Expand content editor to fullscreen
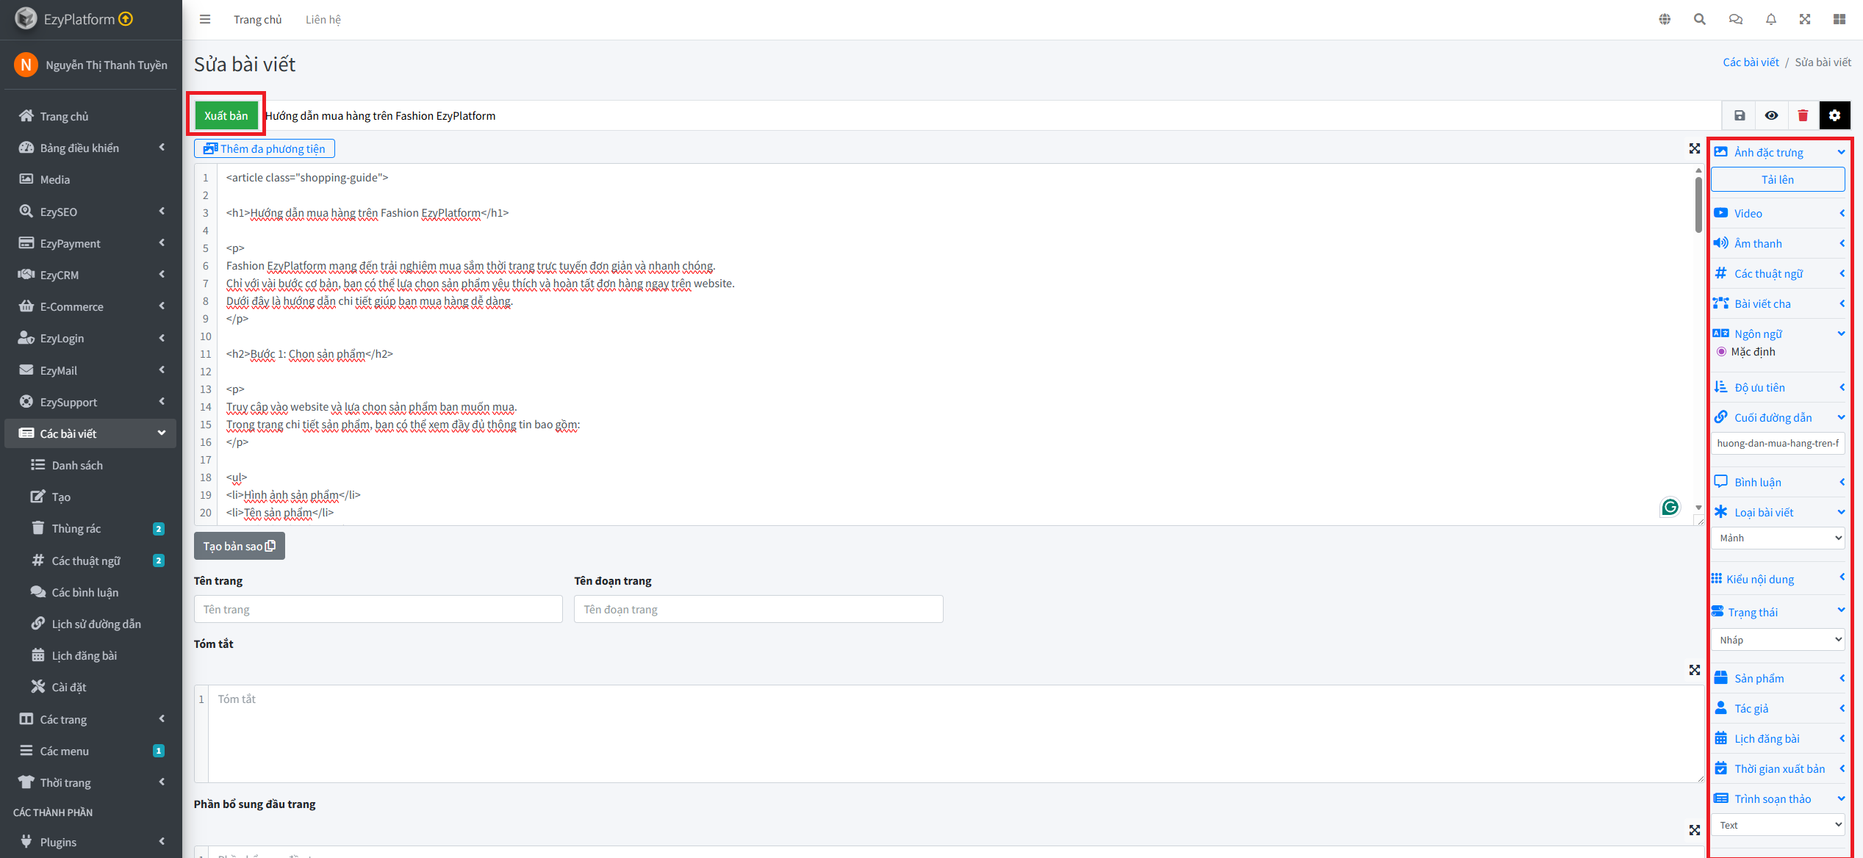 [x=1694, y=148]
